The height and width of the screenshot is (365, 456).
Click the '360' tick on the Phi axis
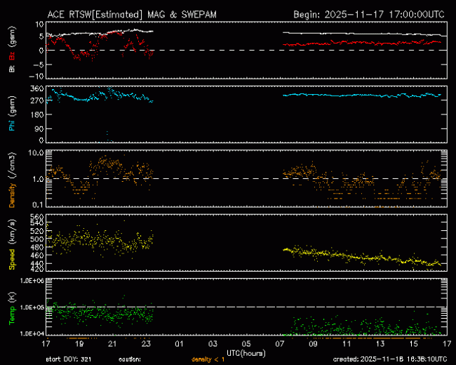coord(37,88)
